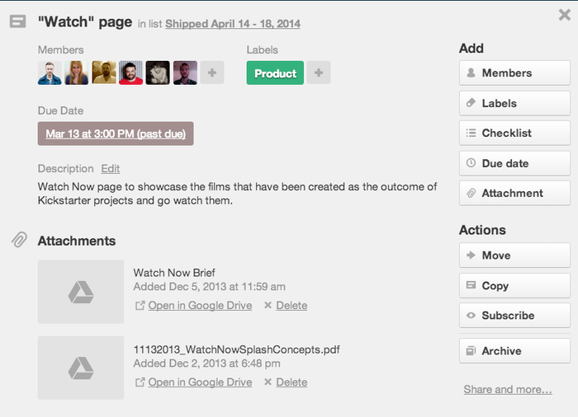Add a Checklist to the card
The height and width of the screenshot is (417, 578).
[x=514, y=133]
